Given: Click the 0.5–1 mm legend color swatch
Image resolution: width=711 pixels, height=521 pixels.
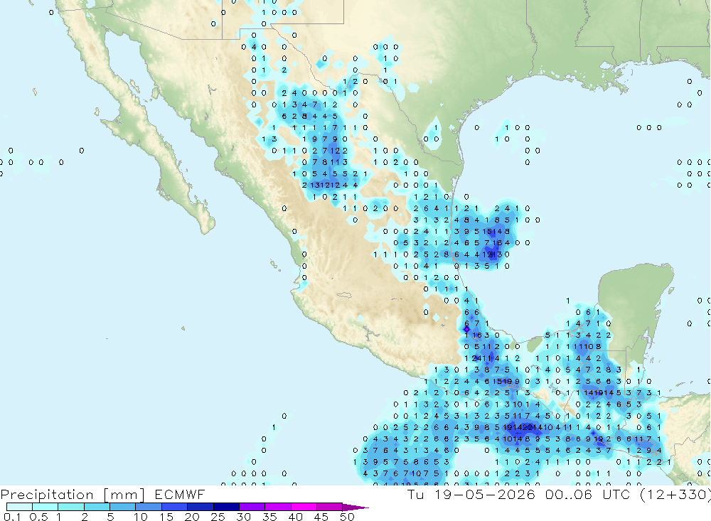Looking at the screenshot, I should click(x=46, y=507).
